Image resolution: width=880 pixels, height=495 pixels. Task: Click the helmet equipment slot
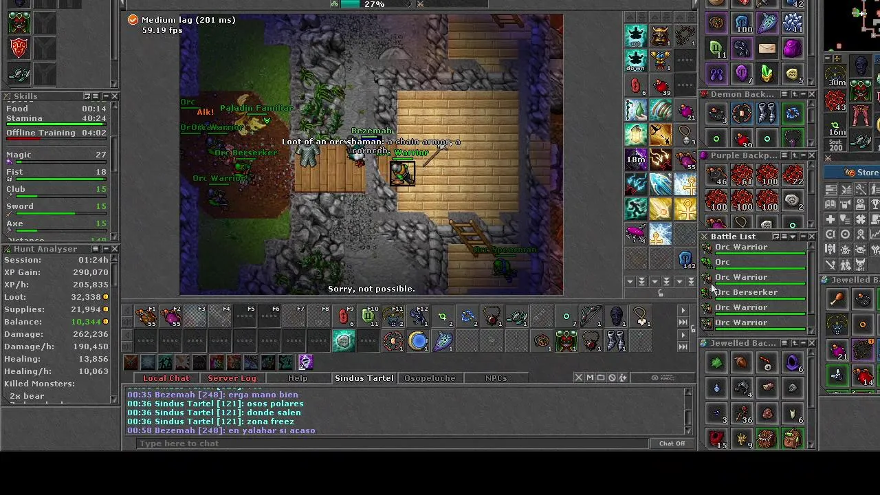pos(861,66)
